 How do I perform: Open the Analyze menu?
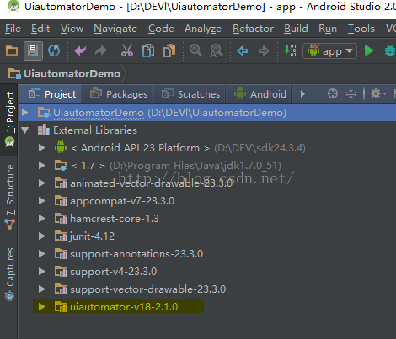click(x=203, y=29)
